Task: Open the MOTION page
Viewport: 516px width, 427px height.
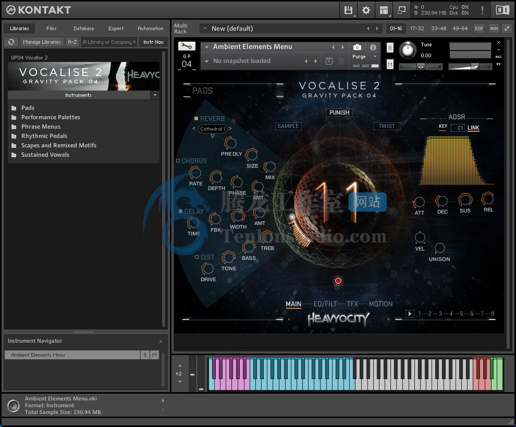Action: click(380, 304)
